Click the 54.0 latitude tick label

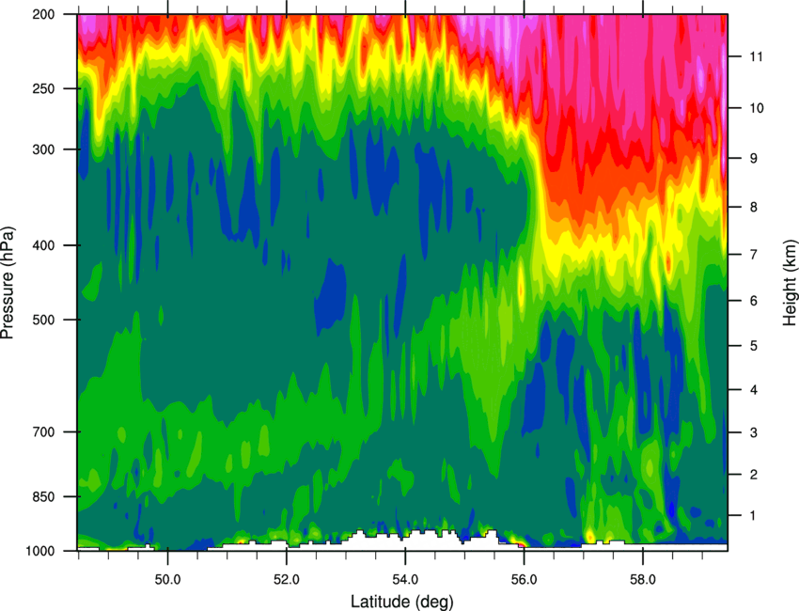coord(405,579)
